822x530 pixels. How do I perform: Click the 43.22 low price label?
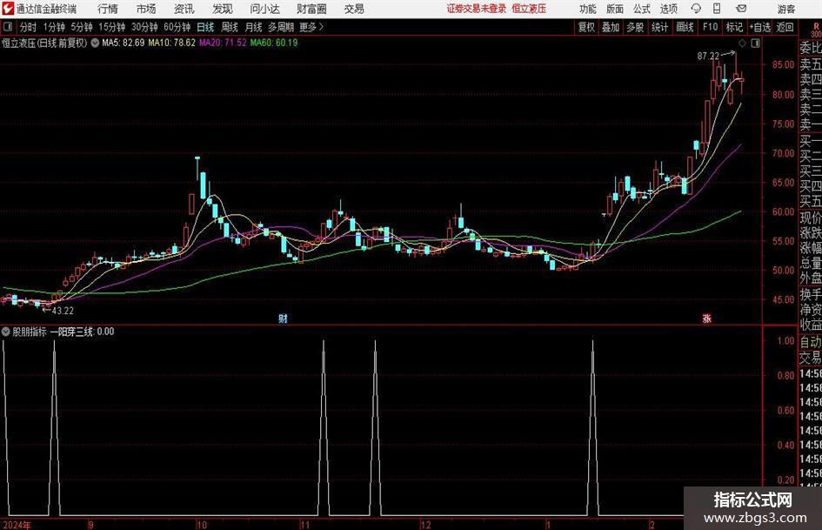[x=63, y=311]
